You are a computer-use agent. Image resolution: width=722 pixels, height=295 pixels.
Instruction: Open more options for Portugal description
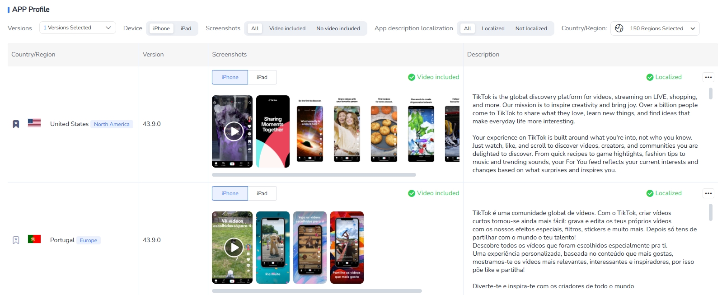tap(708, 193)
